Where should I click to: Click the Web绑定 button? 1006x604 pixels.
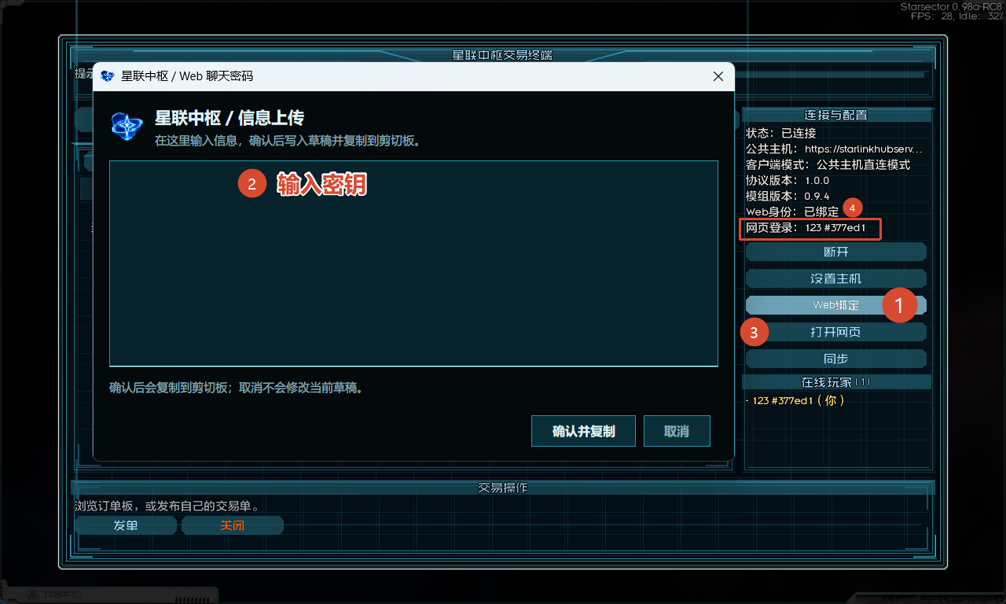click(835, 305)
